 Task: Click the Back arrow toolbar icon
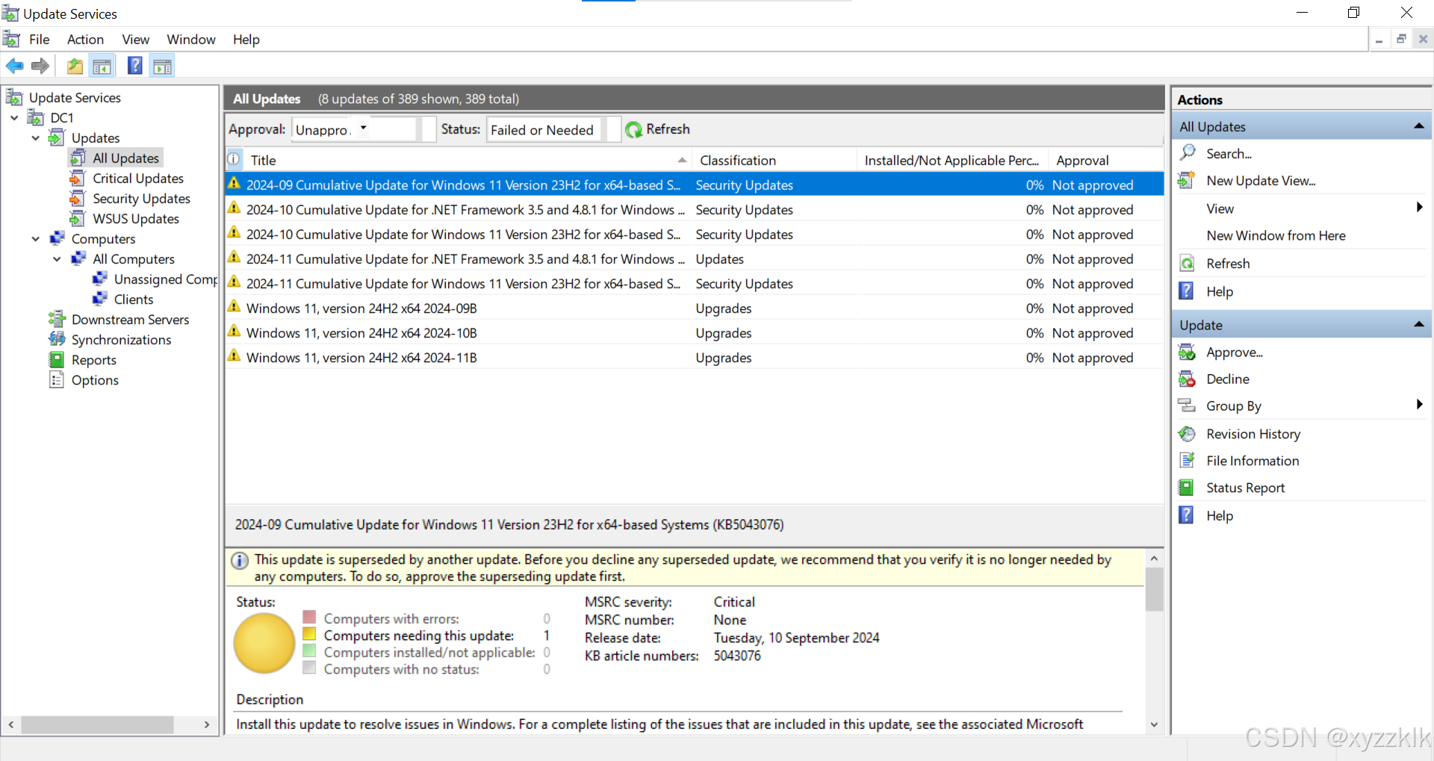coord(14,66)
